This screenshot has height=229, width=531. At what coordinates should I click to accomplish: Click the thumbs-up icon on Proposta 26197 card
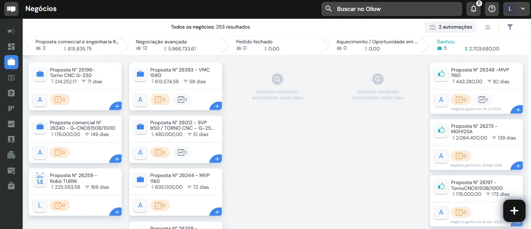click(x=441, y=186)
